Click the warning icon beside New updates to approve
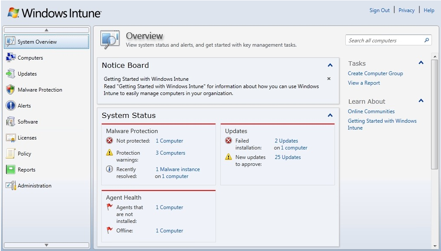The width and height of the screenshot is (441, 251). pos(229,157)
